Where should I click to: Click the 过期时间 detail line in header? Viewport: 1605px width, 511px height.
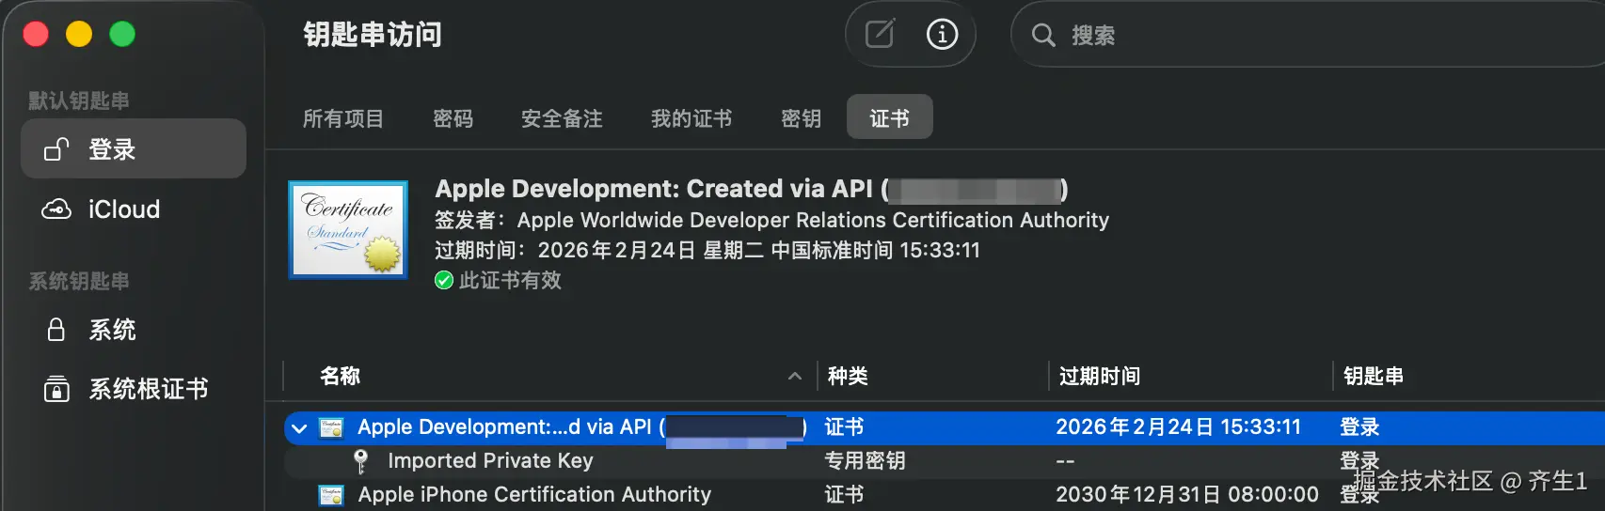[707, 250]
